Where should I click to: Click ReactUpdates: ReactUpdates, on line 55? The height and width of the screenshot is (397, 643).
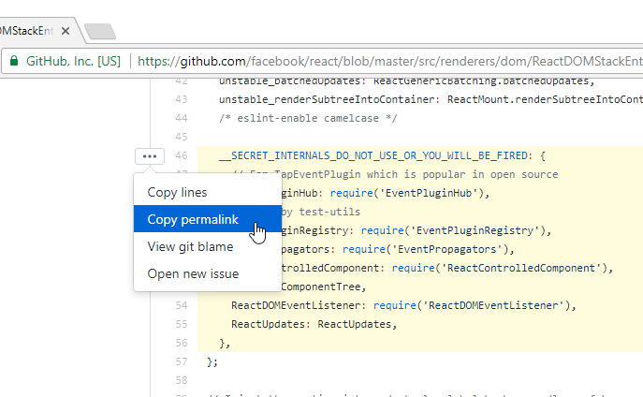click(x=314, y=324)
